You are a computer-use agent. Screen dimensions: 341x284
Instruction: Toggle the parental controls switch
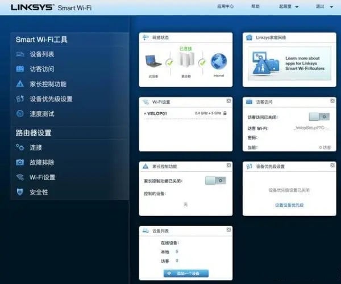click(x=215, y=180)
